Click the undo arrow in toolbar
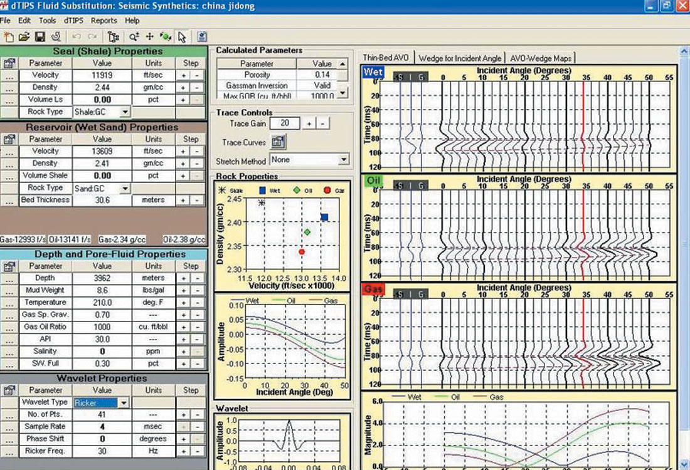 coord(76,37)
